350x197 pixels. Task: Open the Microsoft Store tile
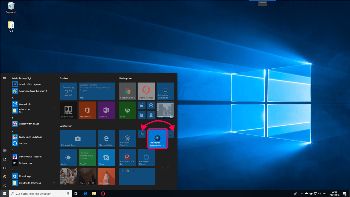pyautogui.click(x=78, y=138)
